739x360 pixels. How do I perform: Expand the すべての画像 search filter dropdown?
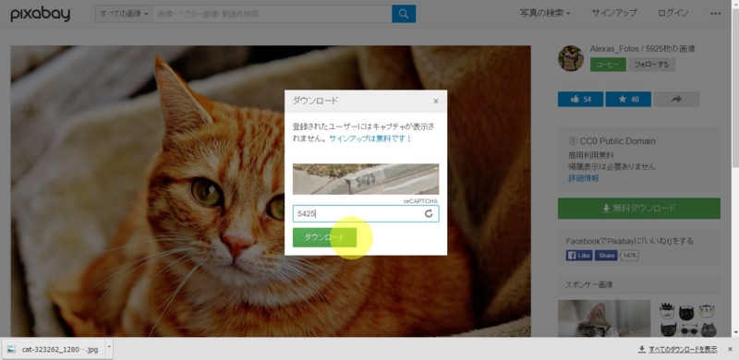pos(124,14)
